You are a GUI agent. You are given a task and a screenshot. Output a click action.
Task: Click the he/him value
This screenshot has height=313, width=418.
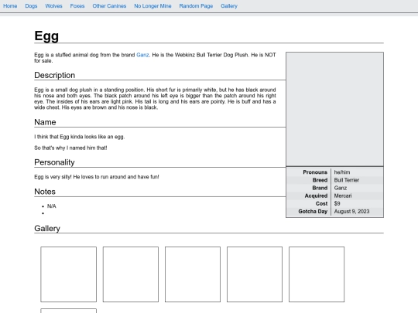click(x=342, y=172)
